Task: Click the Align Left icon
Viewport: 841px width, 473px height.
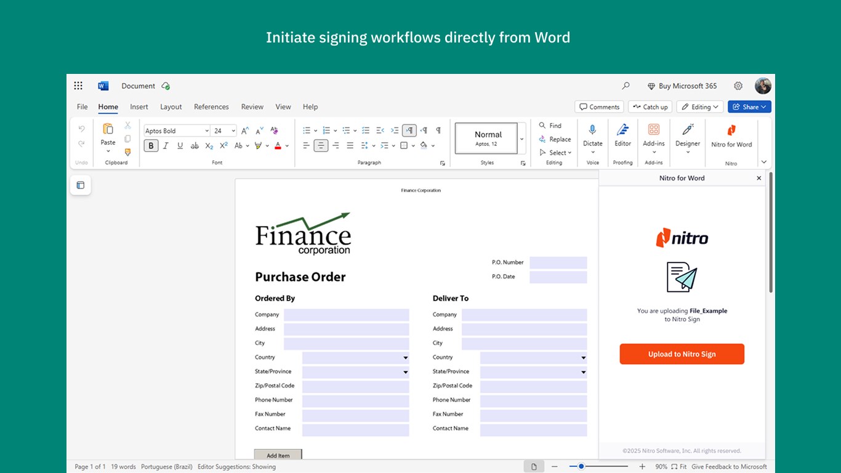Action: [x=306, y=145]
